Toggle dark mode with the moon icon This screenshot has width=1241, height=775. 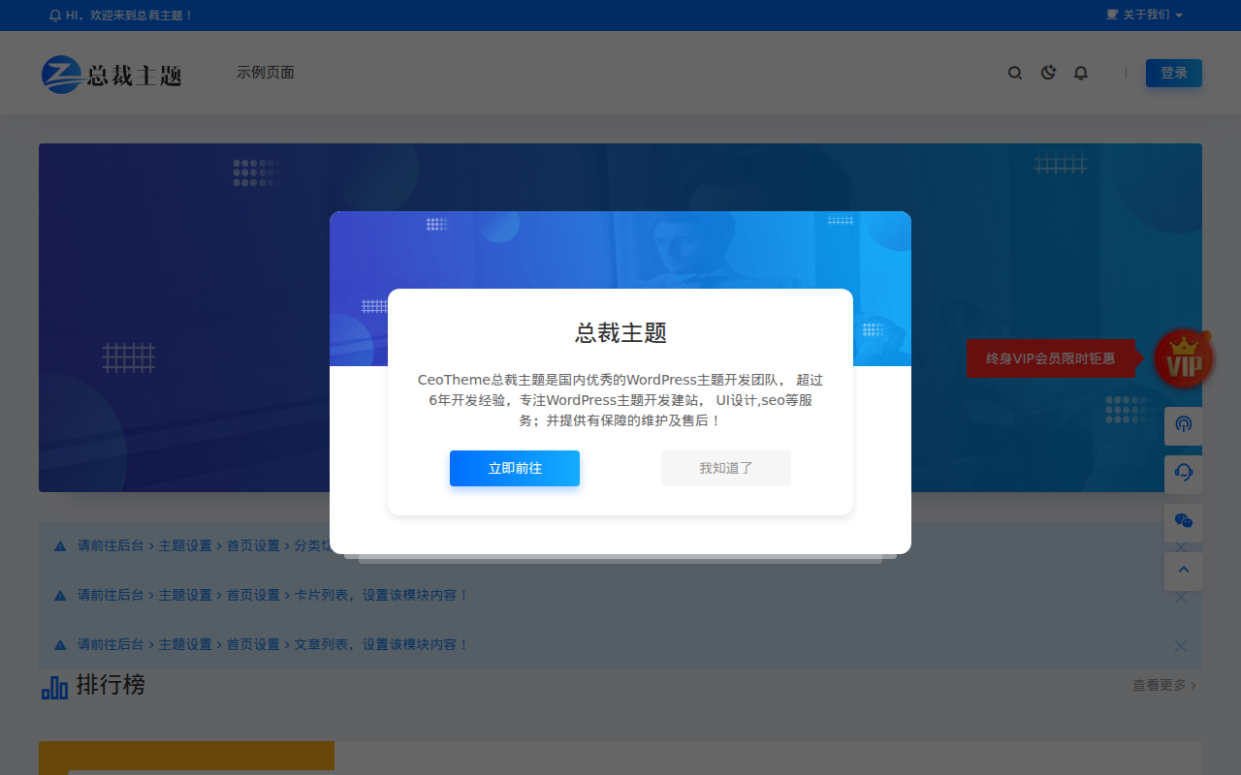point(1048,73)
